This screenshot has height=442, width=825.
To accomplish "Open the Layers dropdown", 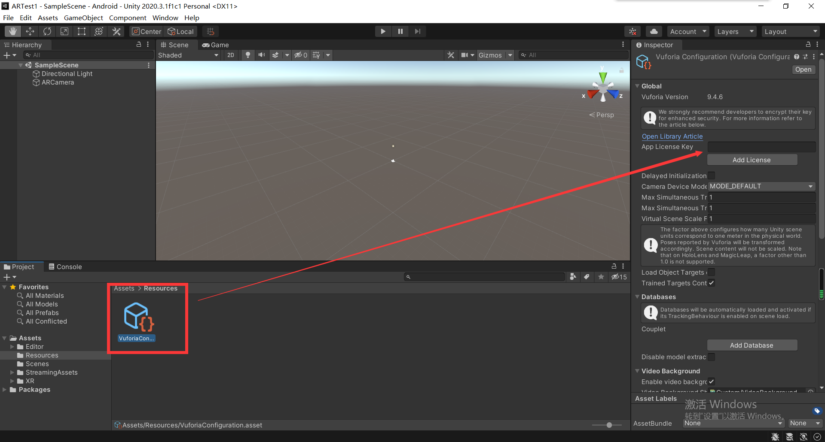I will 735,31.
